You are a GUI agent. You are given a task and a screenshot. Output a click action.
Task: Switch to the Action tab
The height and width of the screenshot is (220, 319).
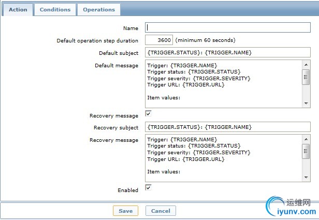18,9
